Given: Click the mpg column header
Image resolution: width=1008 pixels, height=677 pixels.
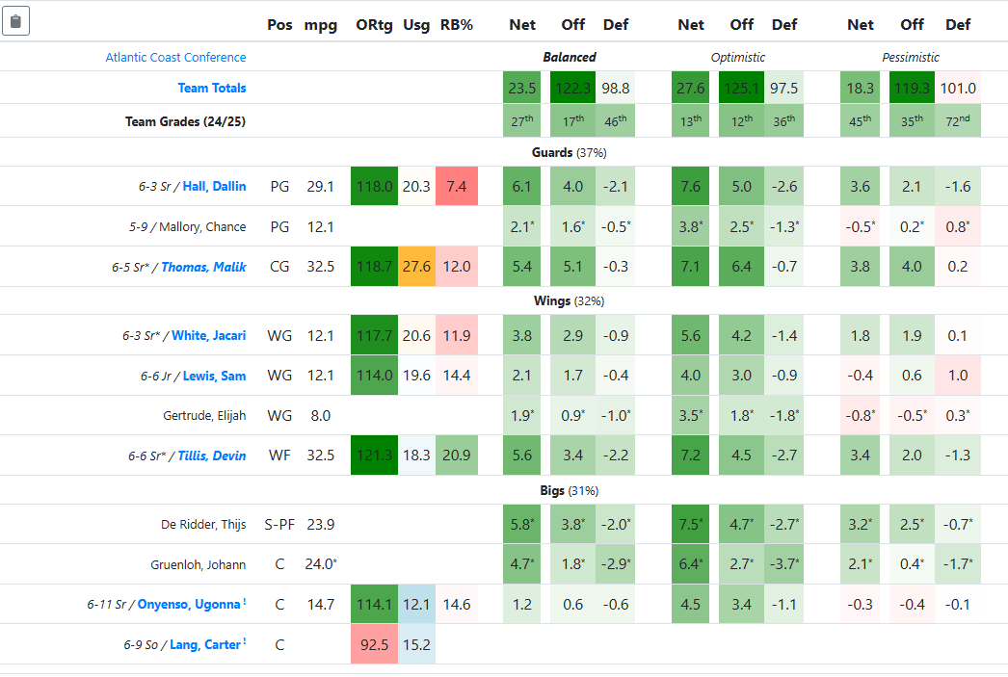Looking at the screenshot, I should (x=320, y=25).
